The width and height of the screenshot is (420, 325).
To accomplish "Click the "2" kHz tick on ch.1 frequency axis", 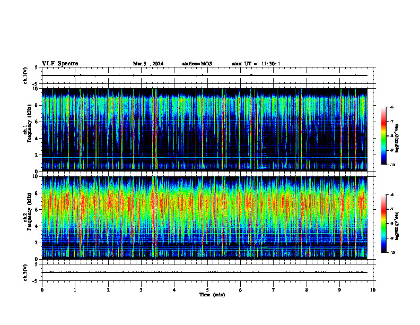I will point(37,155).
